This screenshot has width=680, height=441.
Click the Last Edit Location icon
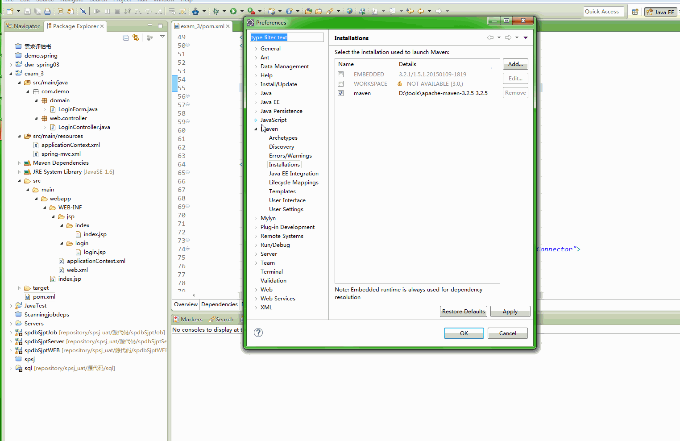coord(410,11)
